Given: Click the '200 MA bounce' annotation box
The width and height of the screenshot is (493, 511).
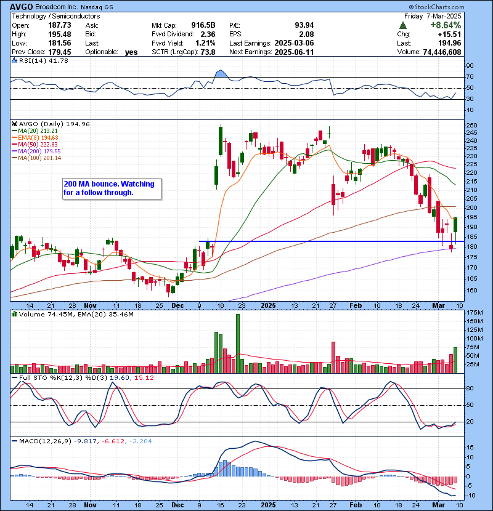Looking at the screenshot, I should 112,188.
